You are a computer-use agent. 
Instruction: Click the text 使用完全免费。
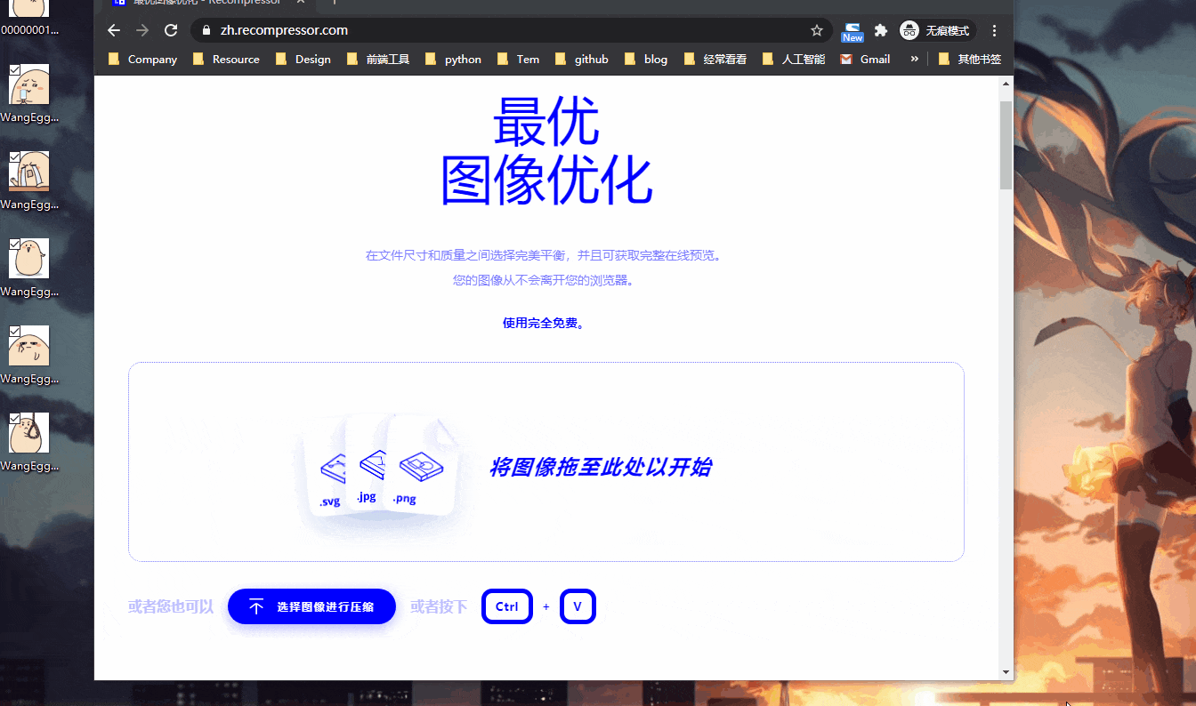(x=544, y=323)
